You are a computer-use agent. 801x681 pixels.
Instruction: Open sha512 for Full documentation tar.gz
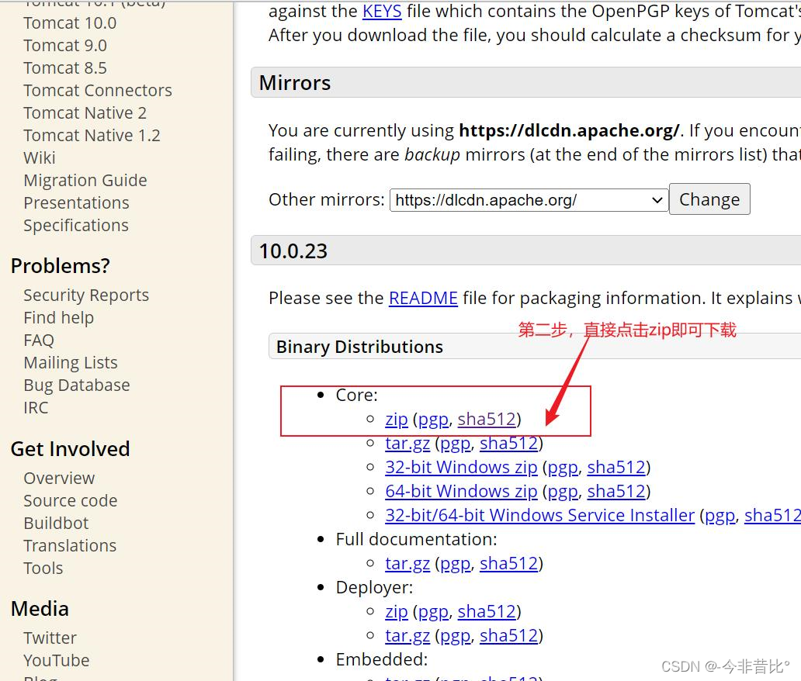tap(509, 564)
